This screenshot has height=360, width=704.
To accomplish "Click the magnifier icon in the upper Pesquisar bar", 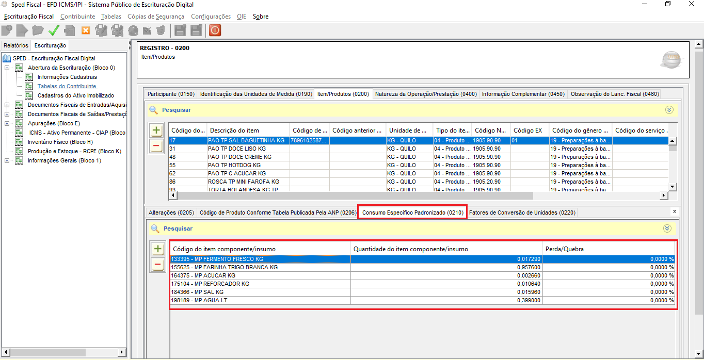I will (154, 110).
